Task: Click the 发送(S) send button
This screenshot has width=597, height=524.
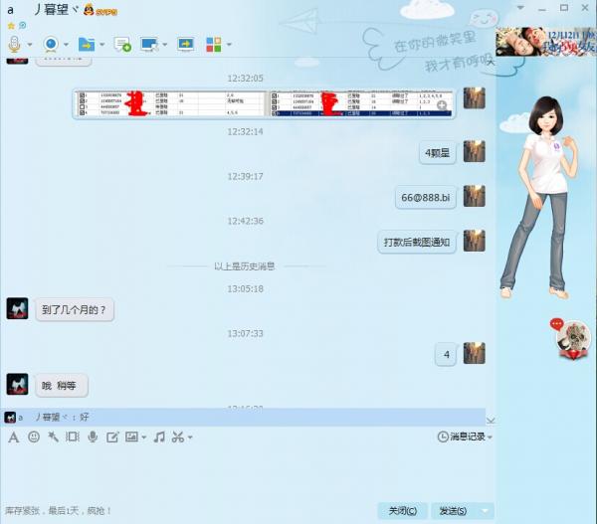Action: [453, 511]
